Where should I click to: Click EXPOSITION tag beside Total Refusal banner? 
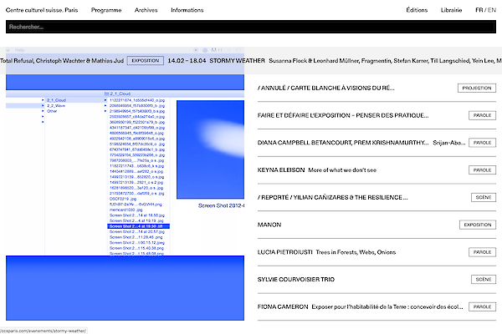tap(146, 61)
